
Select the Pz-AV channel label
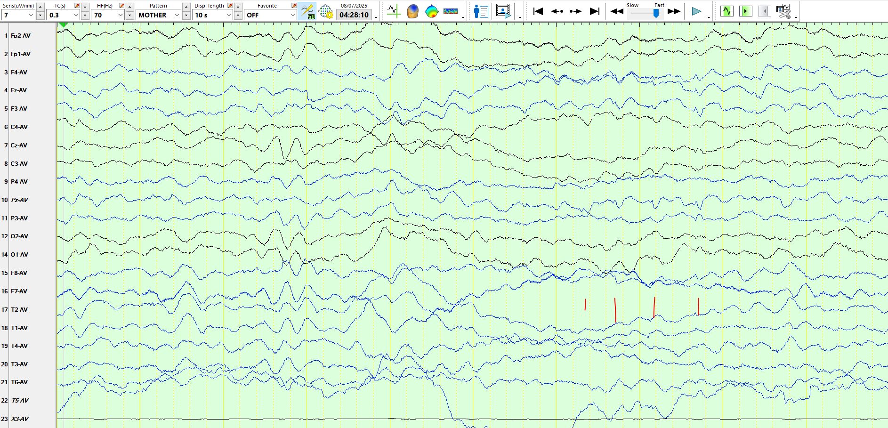coord(19,200)
